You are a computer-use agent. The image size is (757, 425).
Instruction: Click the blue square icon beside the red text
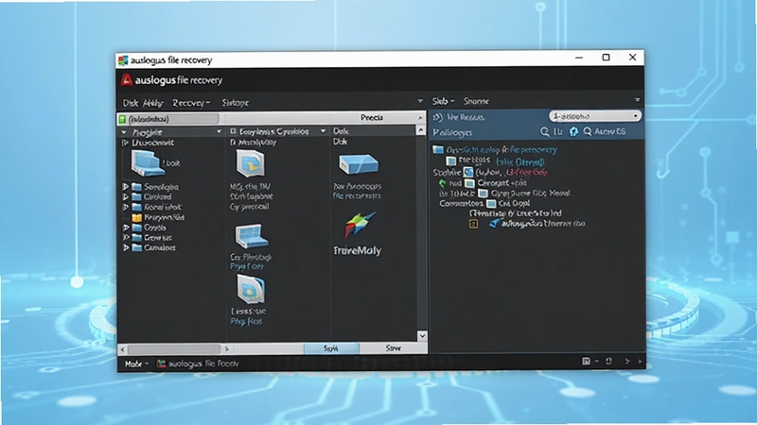[468, 172]
